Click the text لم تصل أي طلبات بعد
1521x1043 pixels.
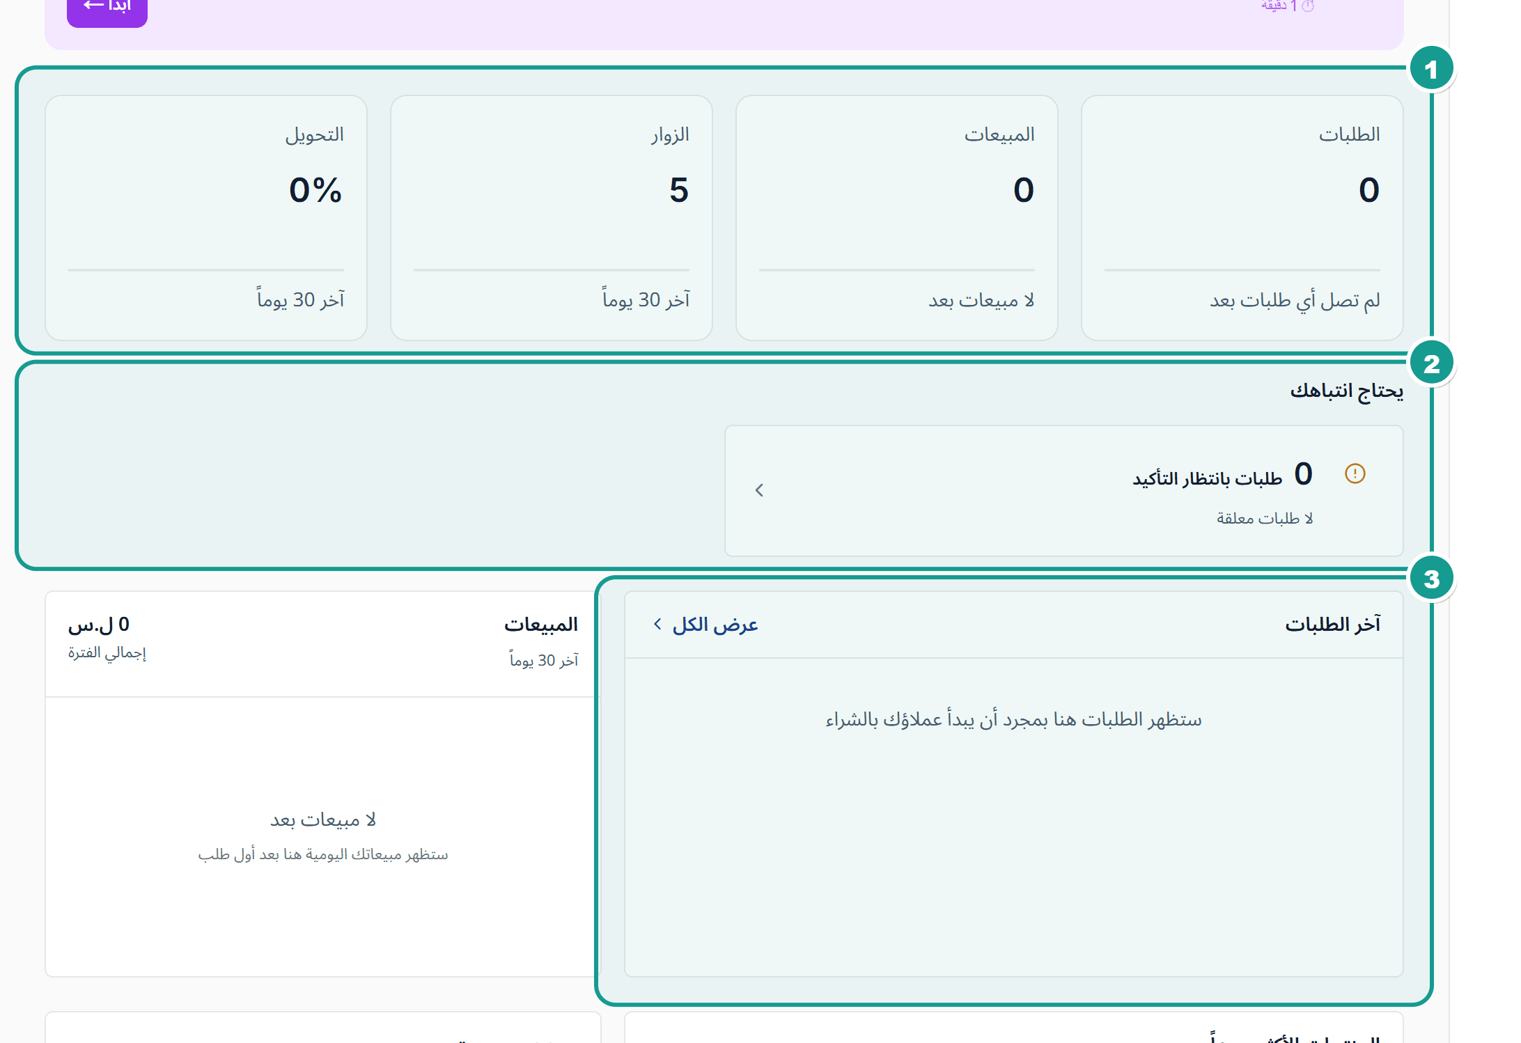point(1295,301)
